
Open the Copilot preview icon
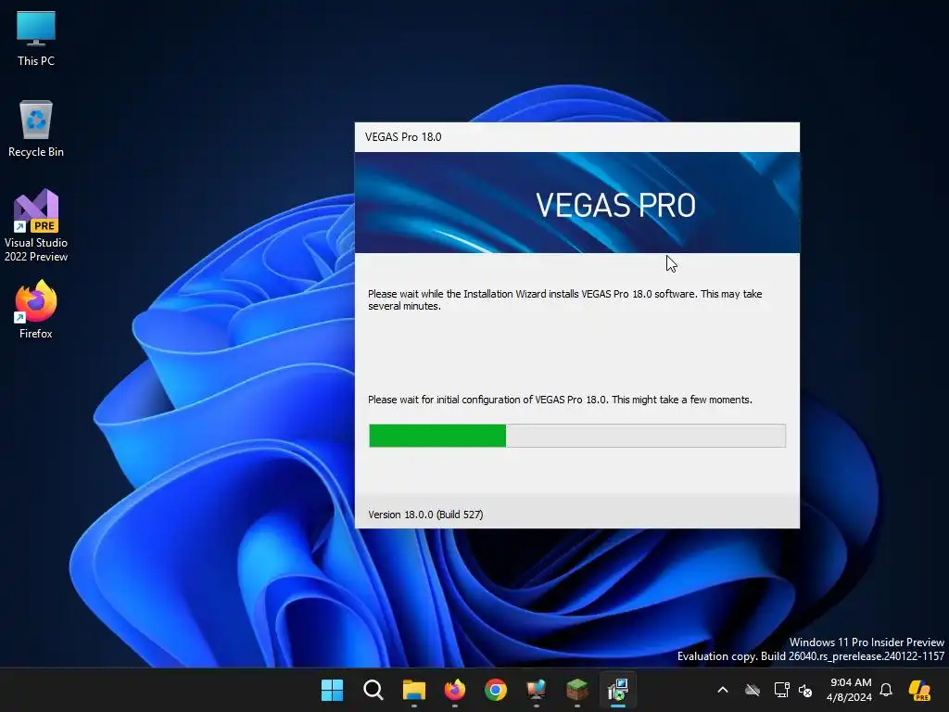[919, 690]
